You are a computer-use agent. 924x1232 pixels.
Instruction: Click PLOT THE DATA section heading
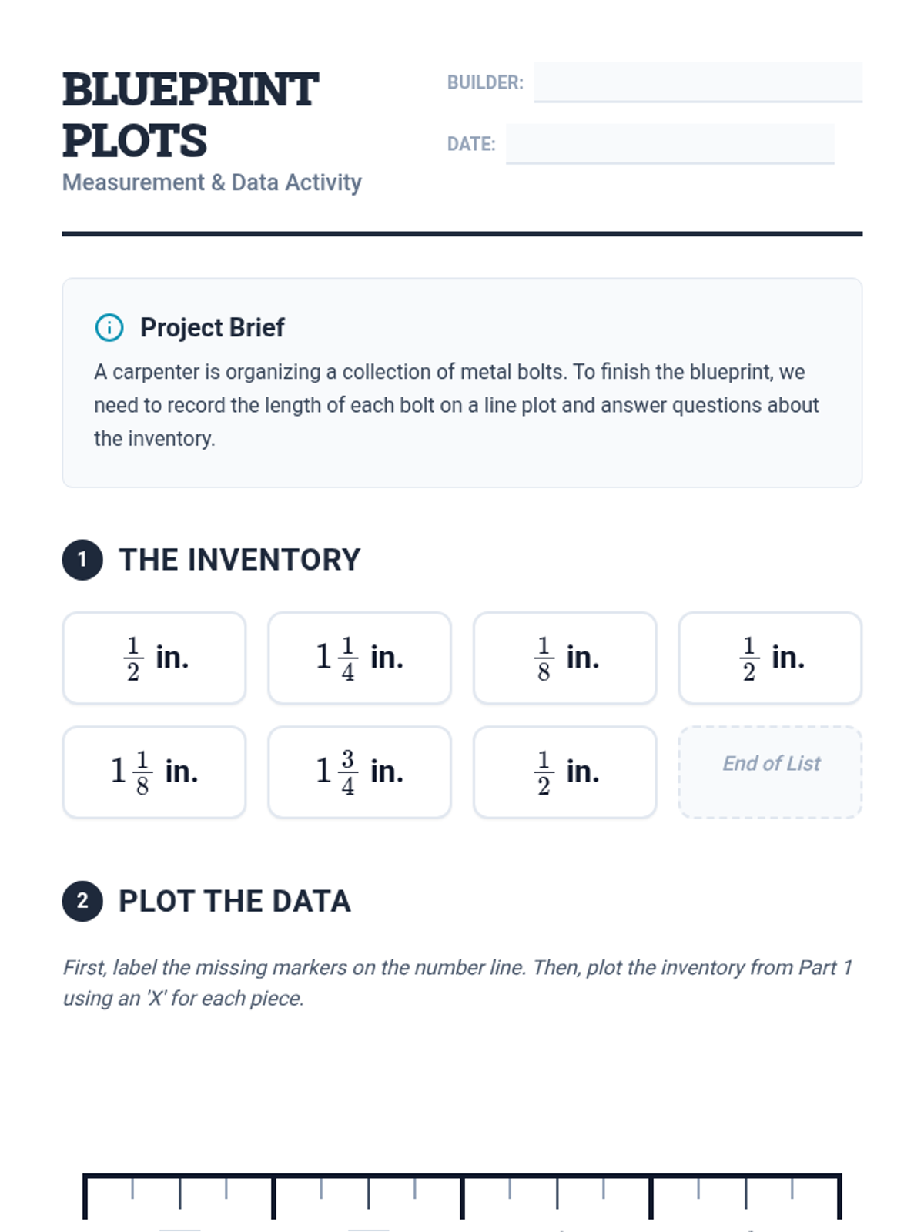pos(235,901)
